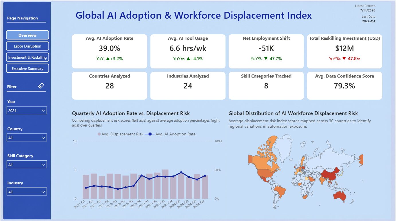396x221 pixels.
Task: Click the 'Latest Refresh' date 7/14/2026
Action: 368,10
